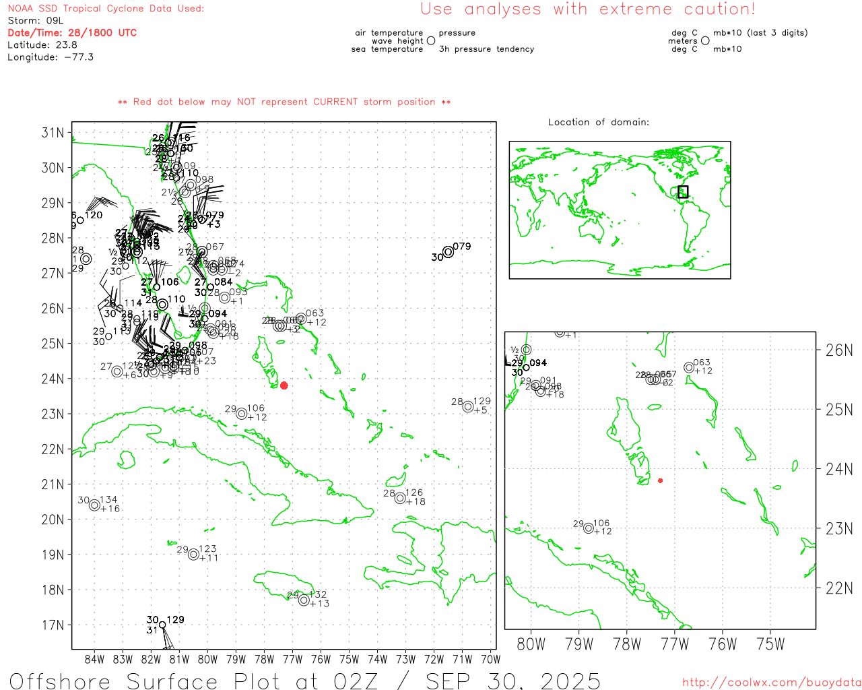Select the buoy circle labeled 106 +12 on main map

pyautogui.click(x=242, y=414)
